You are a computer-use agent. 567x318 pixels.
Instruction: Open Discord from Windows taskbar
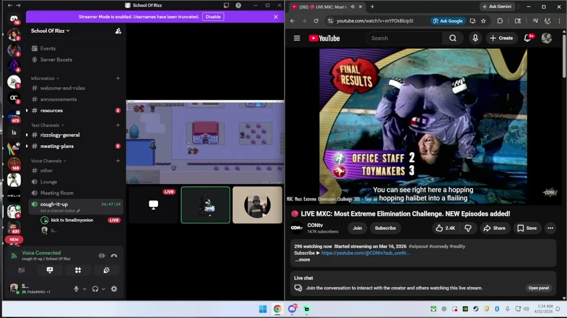pos(292,309)
